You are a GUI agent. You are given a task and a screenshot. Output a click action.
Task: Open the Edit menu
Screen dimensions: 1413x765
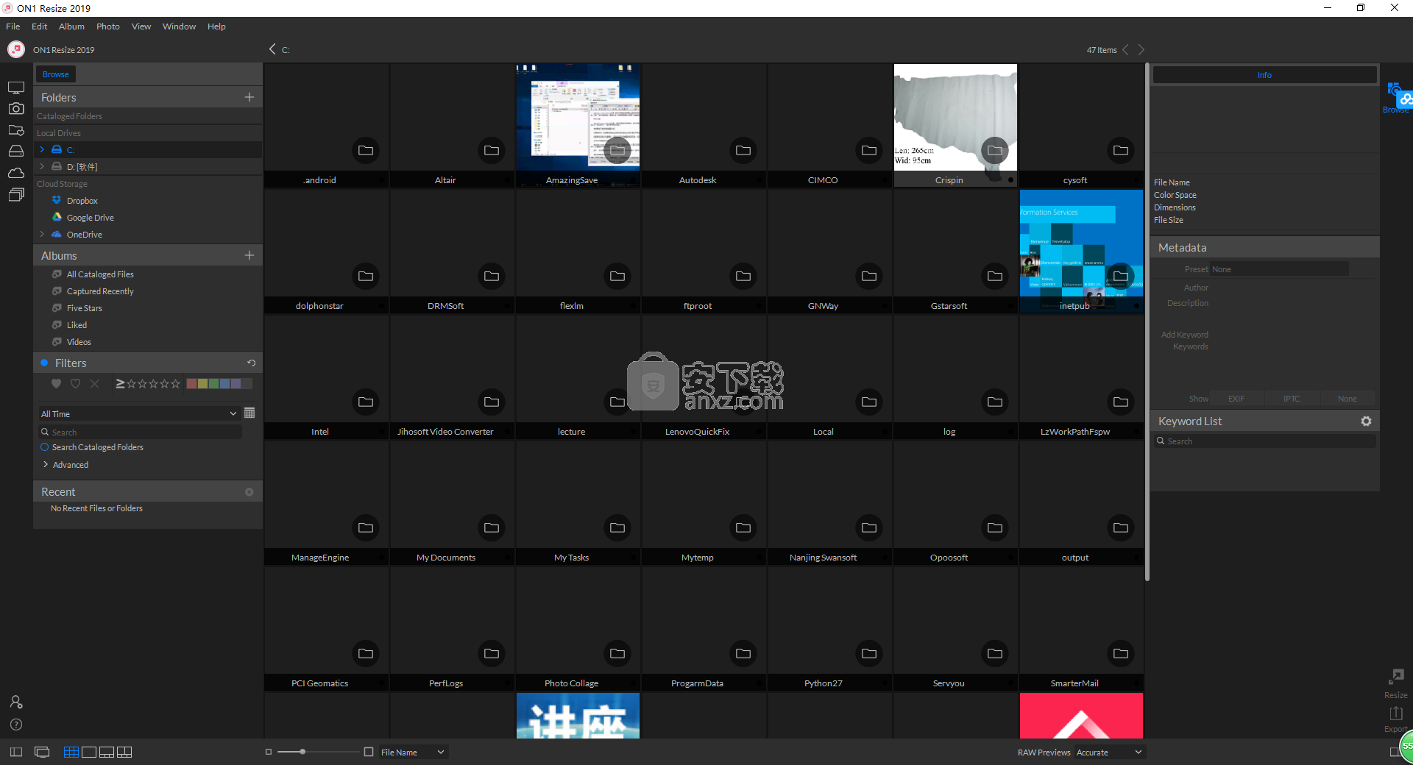[x=40, y=26]
